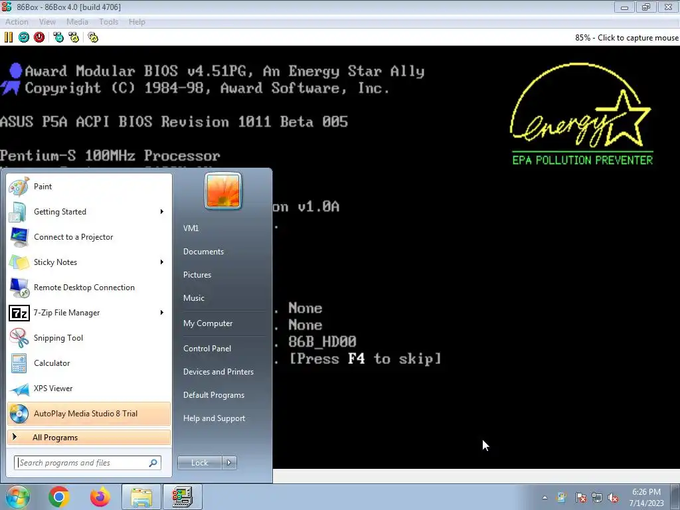Screen dimensions: 680x510
Task: Open the Media menu in 86Box
Action: (77, 22)
